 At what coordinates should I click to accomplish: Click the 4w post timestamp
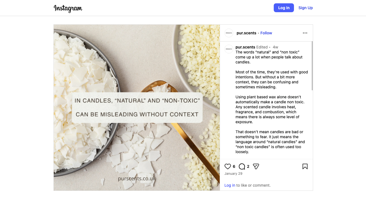(x=275, y=47)
